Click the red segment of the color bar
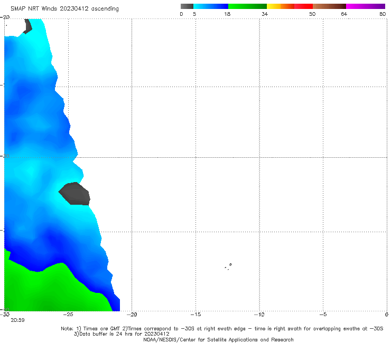Viewport: 391px width, 343px height. pos(303,6)
